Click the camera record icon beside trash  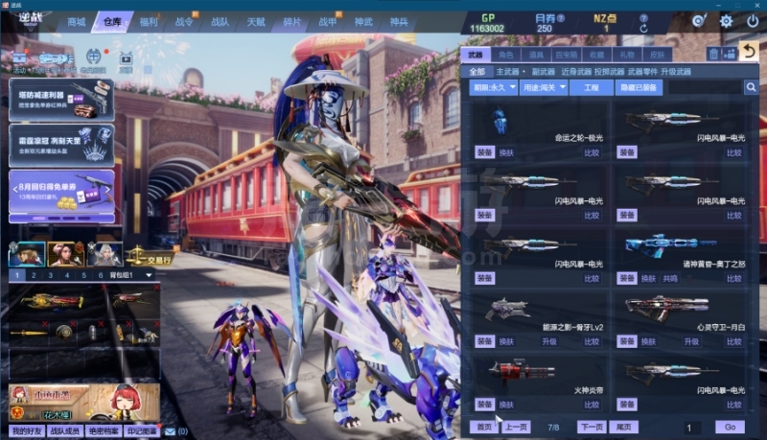coord(730,54)
